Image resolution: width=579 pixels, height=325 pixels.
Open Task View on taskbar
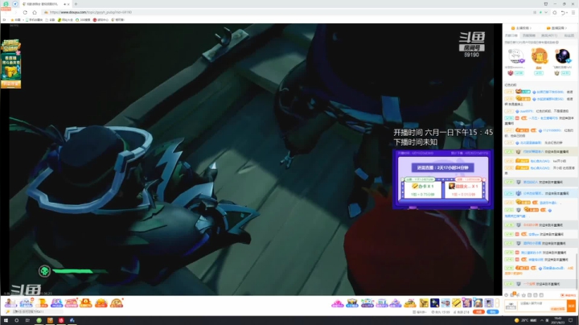(27, 320)
